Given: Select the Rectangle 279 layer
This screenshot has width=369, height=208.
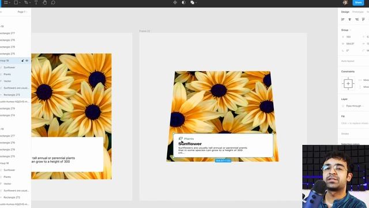Looking at the screenshot, I should (x=7, y=109).
